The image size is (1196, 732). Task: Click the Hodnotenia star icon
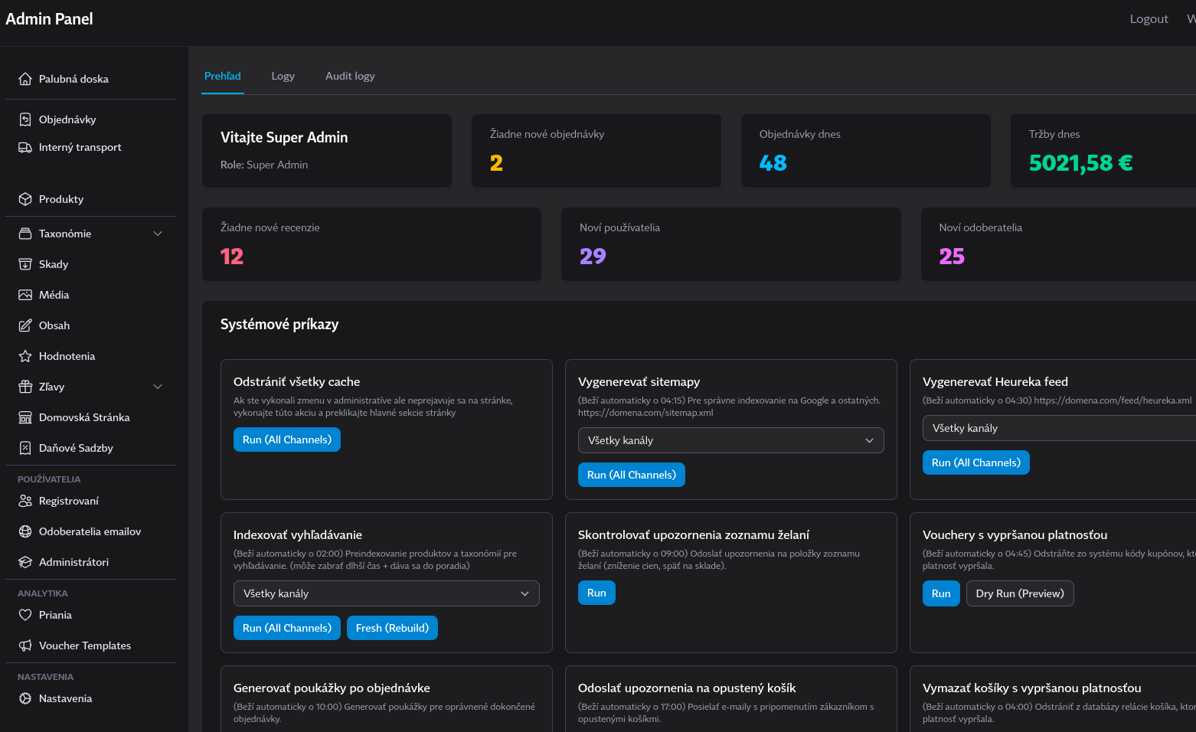point(25,356)
